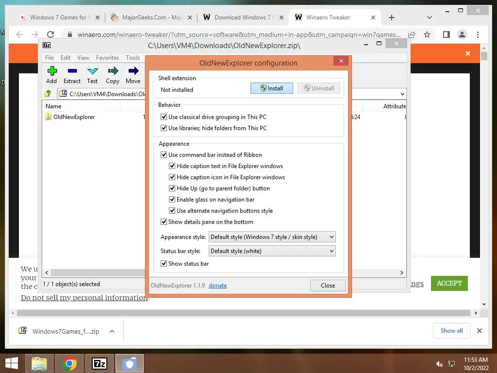Viewport: 497px width, 373px height.
Task: Toggle Show status bar checkbox
Action: (x=164, y=263)
